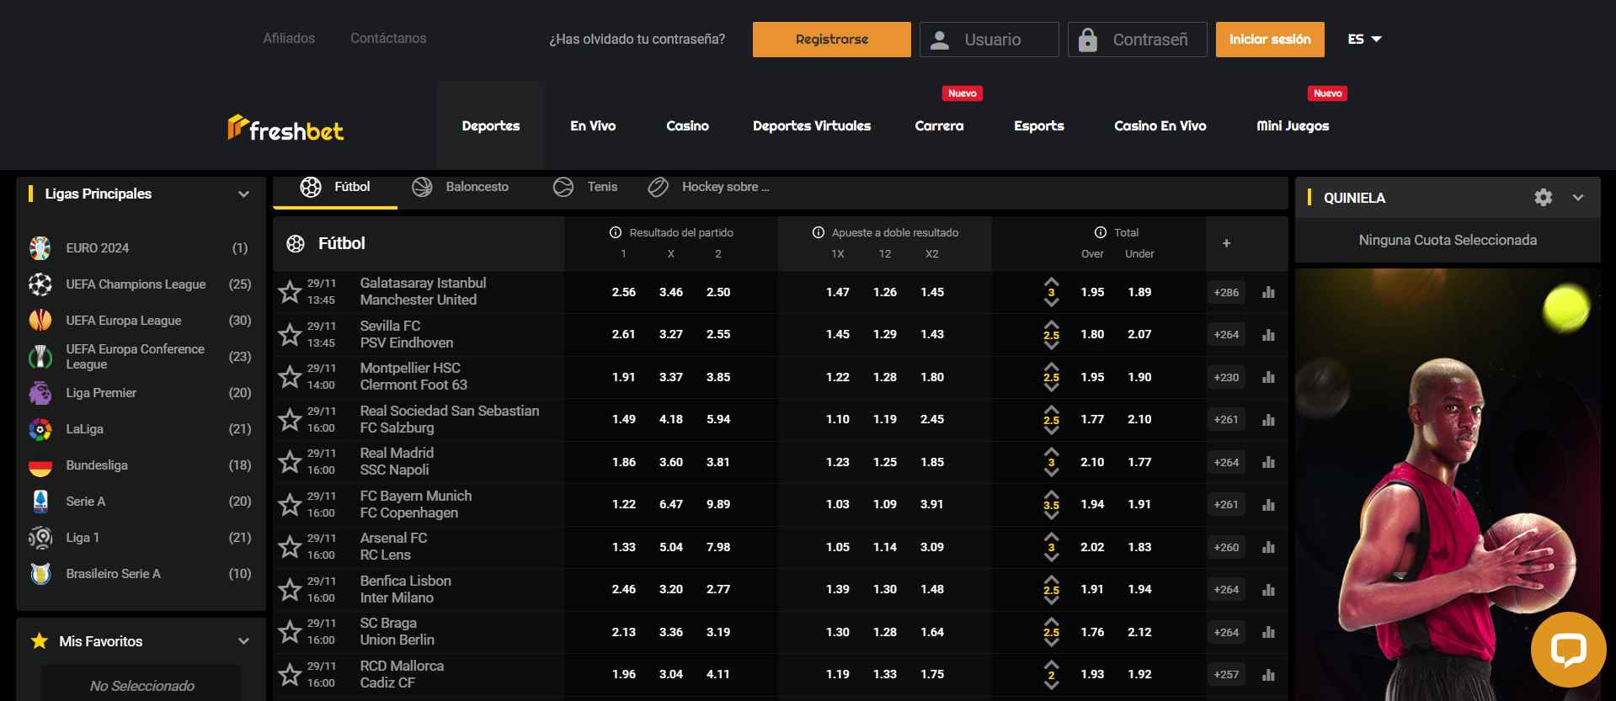Switch to Baloncesto sport tab
Image resolution: width=1616 pixels, height=701 pixels.
[x=460, y=187]
